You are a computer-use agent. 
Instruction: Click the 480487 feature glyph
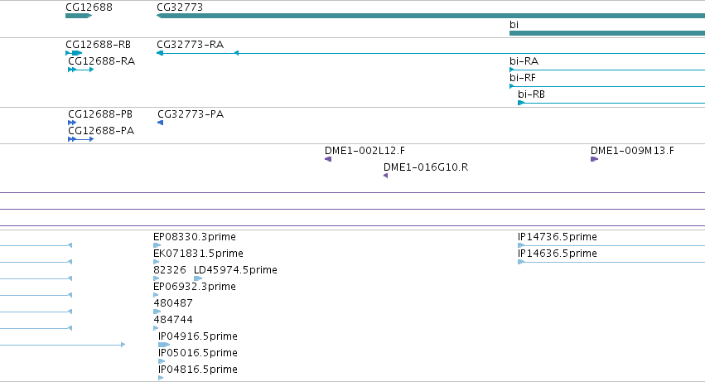[x=157, y=312]
